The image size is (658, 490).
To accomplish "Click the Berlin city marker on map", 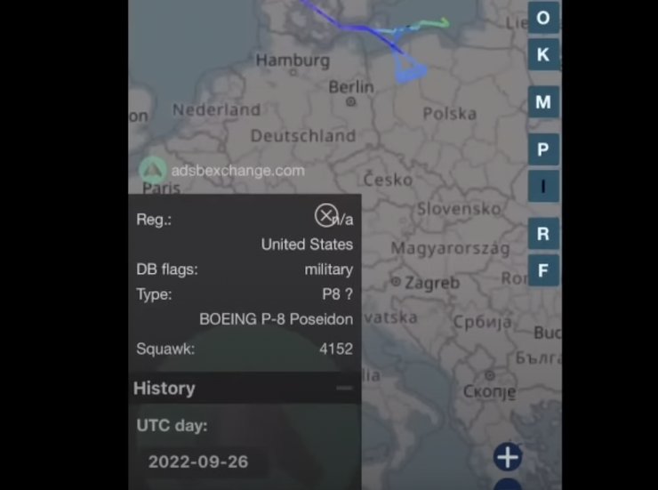I will point(351,101).
